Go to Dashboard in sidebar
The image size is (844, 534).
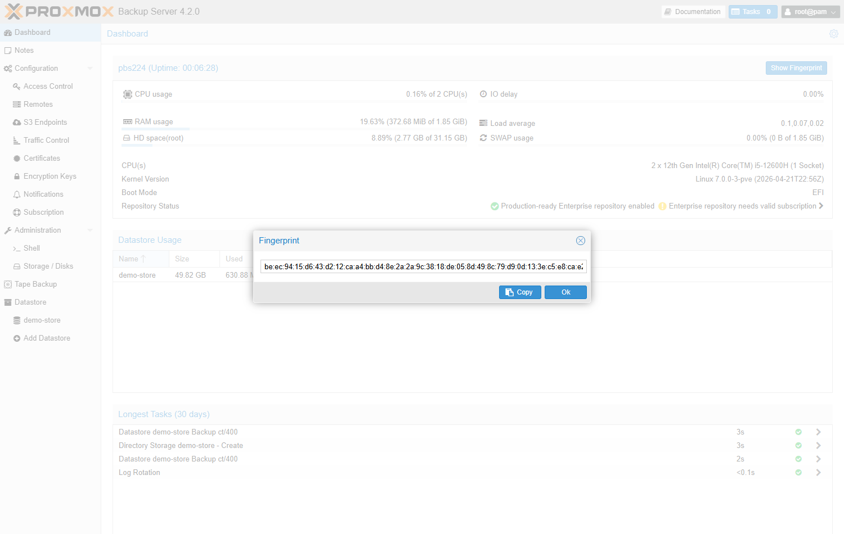coord(51,33)
